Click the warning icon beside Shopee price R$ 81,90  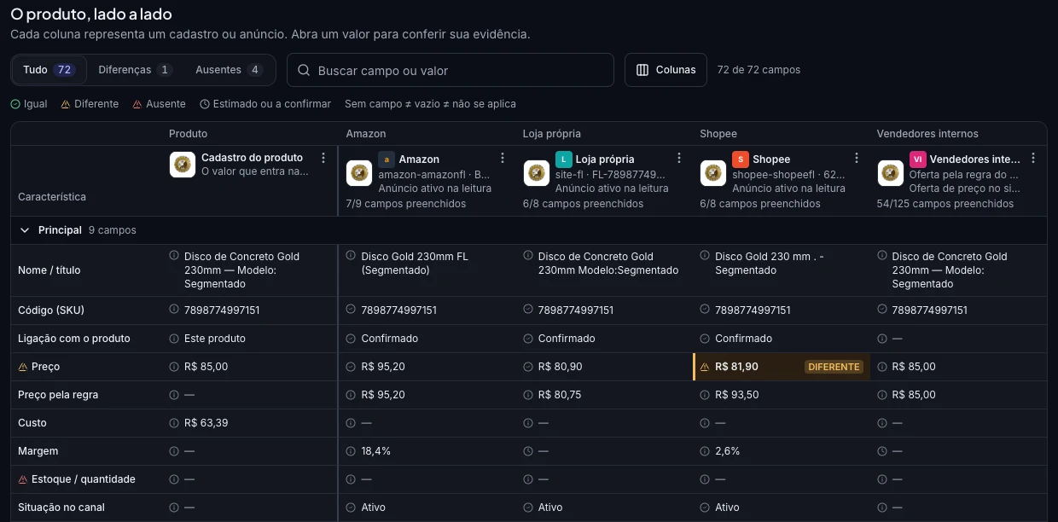[x=705, y=367]
